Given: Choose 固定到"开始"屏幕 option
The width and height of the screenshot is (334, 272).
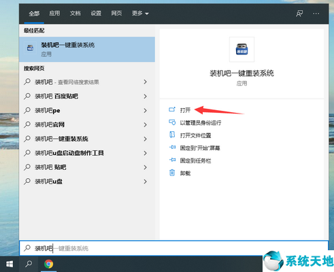Looking at the screenshot, I should [x=200, y=148].
